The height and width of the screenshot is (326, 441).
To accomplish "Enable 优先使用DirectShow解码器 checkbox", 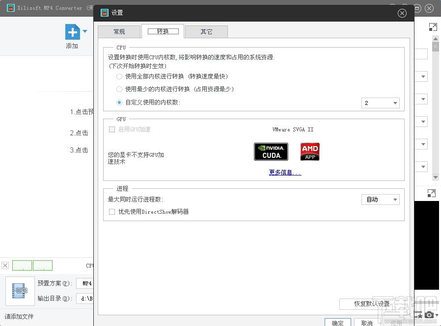I will click(x=112, y=212).
